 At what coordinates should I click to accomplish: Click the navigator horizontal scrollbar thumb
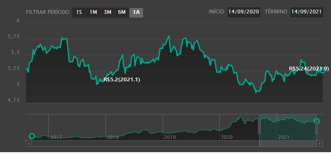[288, 144]
